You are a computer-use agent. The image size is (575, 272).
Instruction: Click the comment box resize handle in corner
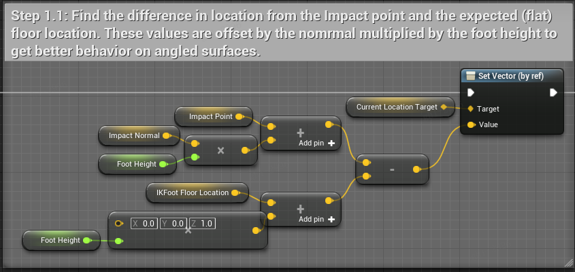pyautogui.click(x=568, y=262)
